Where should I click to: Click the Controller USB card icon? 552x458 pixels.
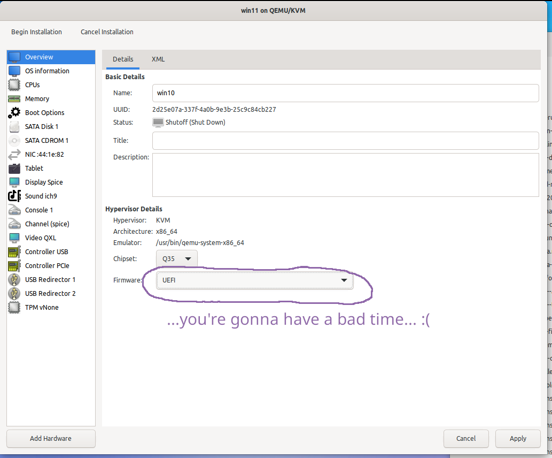pos(14,252)
